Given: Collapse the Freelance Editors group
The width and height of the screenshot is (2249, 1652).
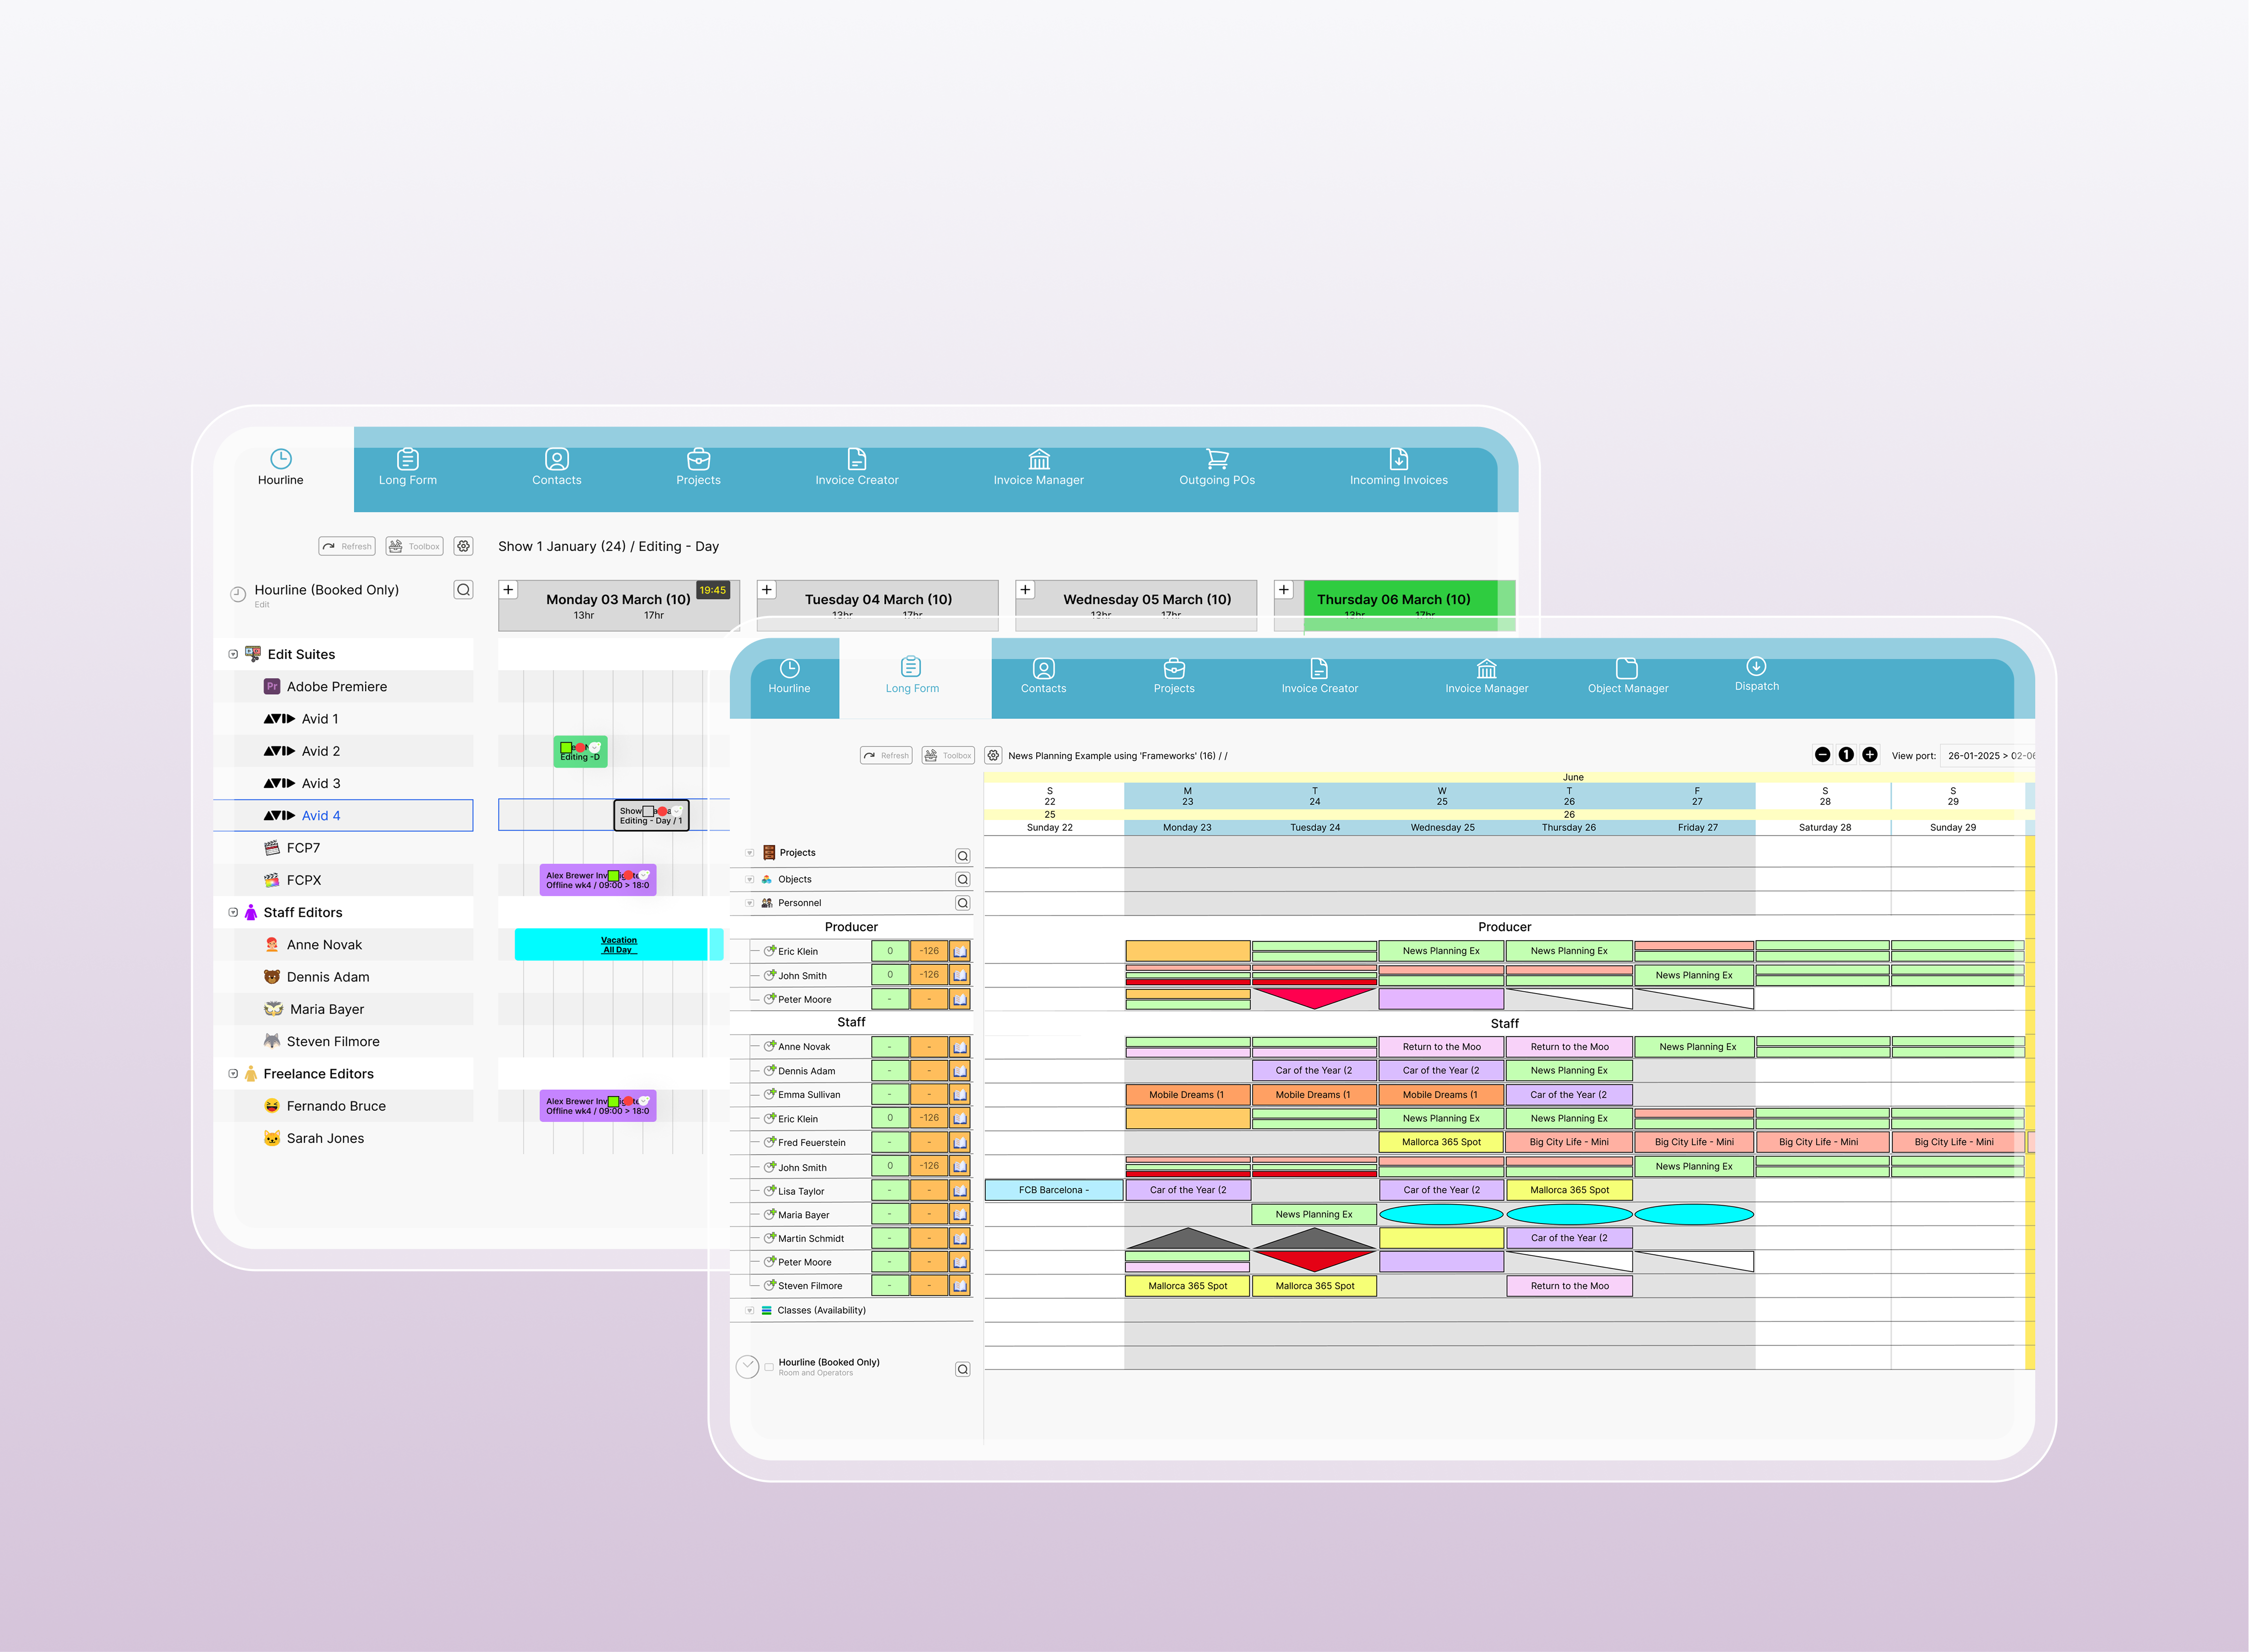Looking at the screenshot, I should [x=233, y=1073].
